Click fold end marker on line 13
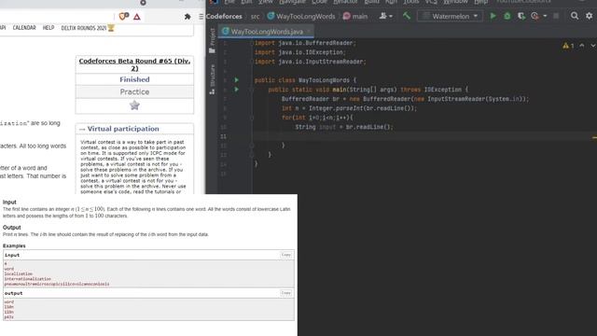The width and height of the screenshot is (597, 336). 252,155
